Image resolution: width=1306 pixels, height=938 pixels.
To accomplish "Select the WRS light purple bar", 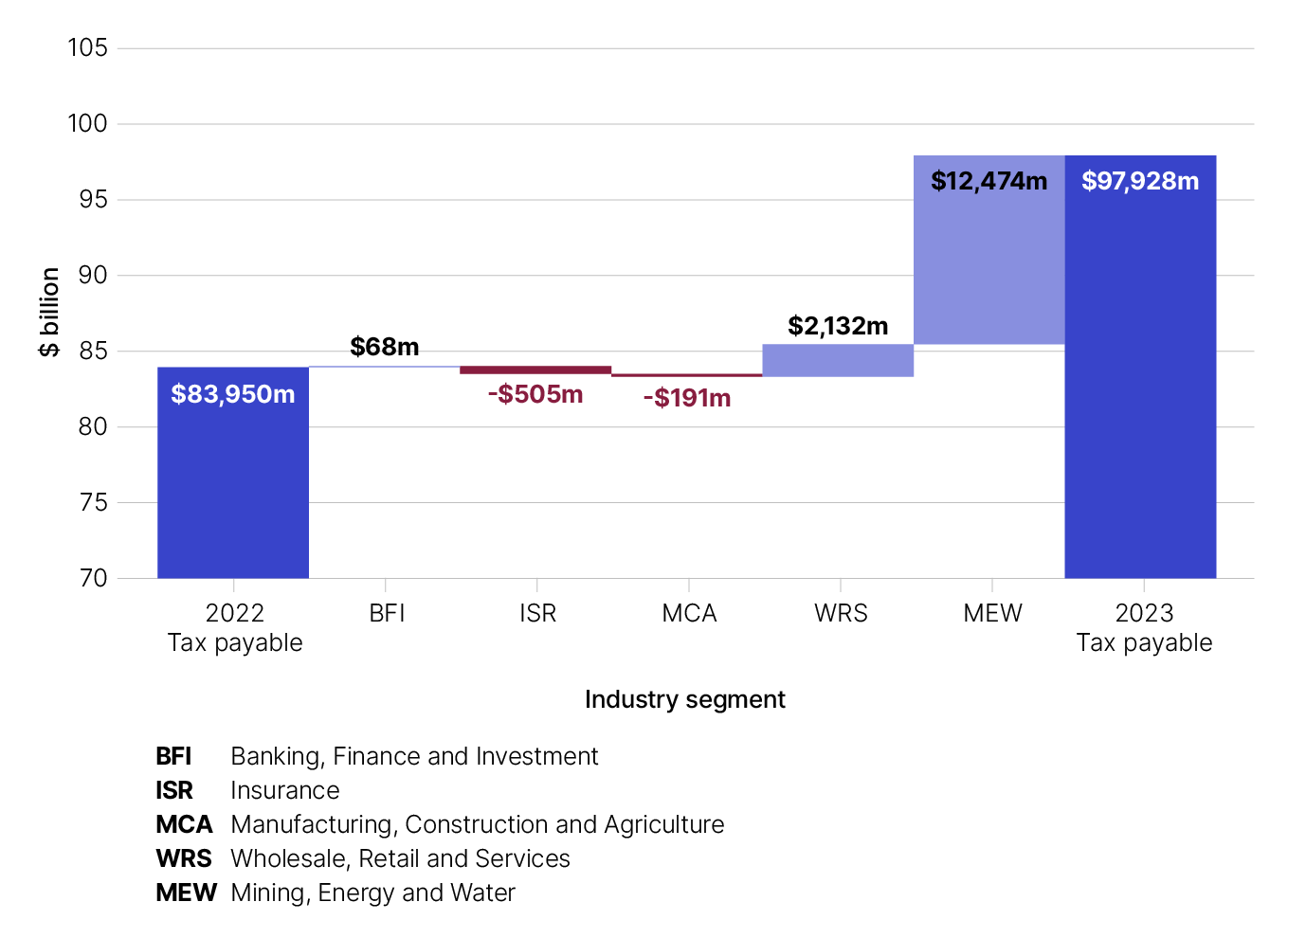I will pos(838,360).
